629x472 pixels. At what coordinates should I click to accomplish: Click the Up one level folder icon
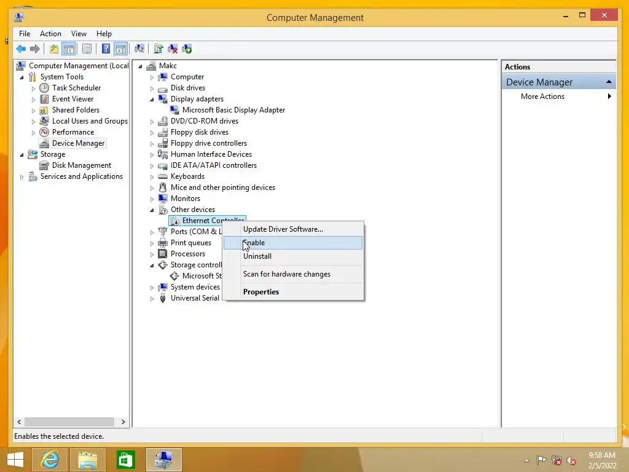point(54,49)
